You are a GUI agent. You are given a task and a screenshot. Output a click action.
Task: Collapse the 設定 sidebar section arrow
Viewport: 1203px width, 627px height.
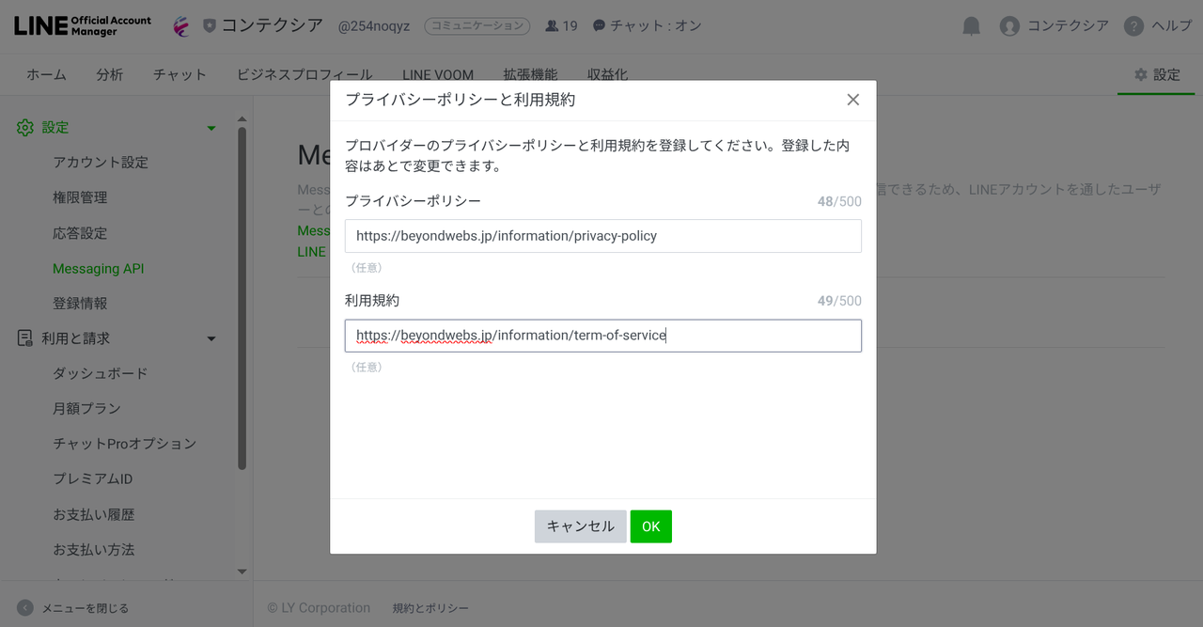coord(211,128)
